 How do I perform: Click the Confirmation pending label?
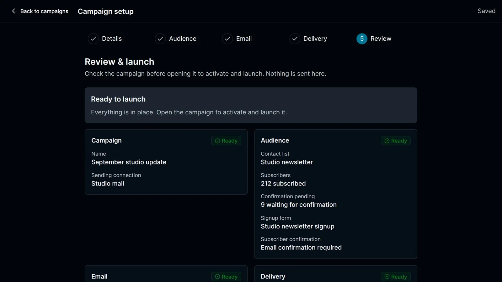point(288,196)
